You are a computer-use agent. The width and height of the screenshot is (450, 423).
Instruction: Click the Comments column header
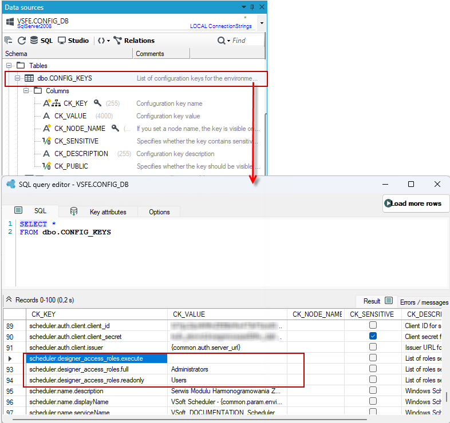tap(161, 54)
